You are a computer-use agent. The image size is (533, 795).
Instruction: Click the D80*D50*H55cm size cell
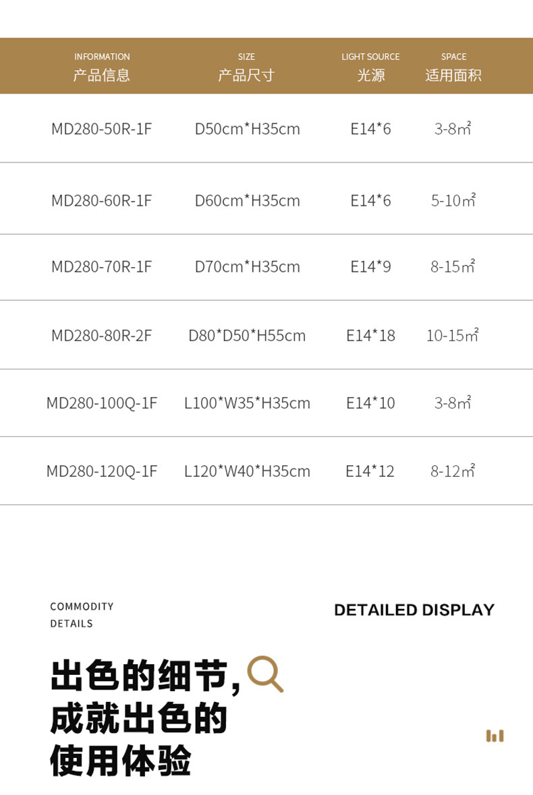[247, 335]
